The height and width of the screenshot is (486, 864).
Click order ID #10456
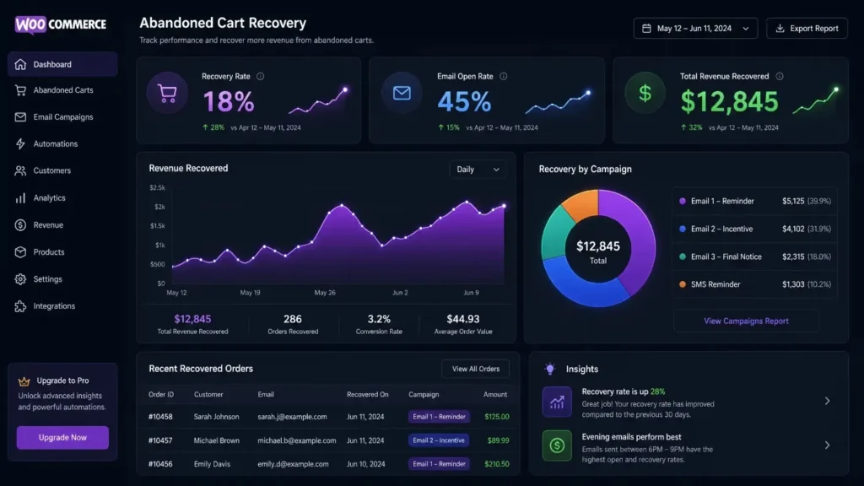click(x=160, y=464)
